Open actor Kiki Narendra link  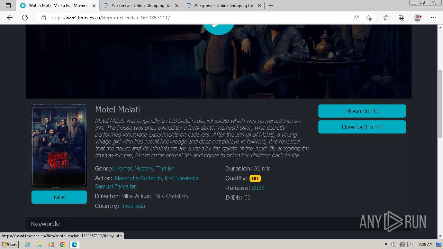click(x=182, y=178)
